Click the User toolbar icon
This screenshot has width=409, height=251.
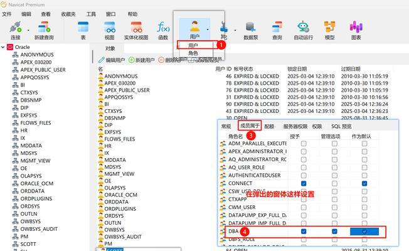[194, 26]
